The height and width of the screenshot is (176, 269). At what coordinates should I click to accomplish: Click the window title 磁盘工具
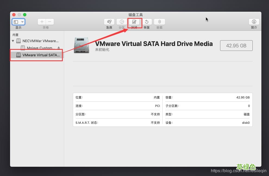pyautogui.click(x=136, y=15)
